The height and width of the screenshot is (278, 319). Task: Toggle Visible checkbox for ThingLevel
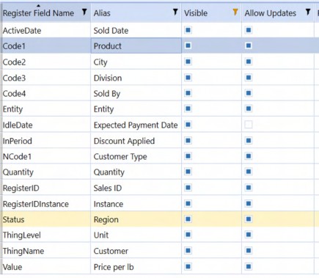[188, 235]
